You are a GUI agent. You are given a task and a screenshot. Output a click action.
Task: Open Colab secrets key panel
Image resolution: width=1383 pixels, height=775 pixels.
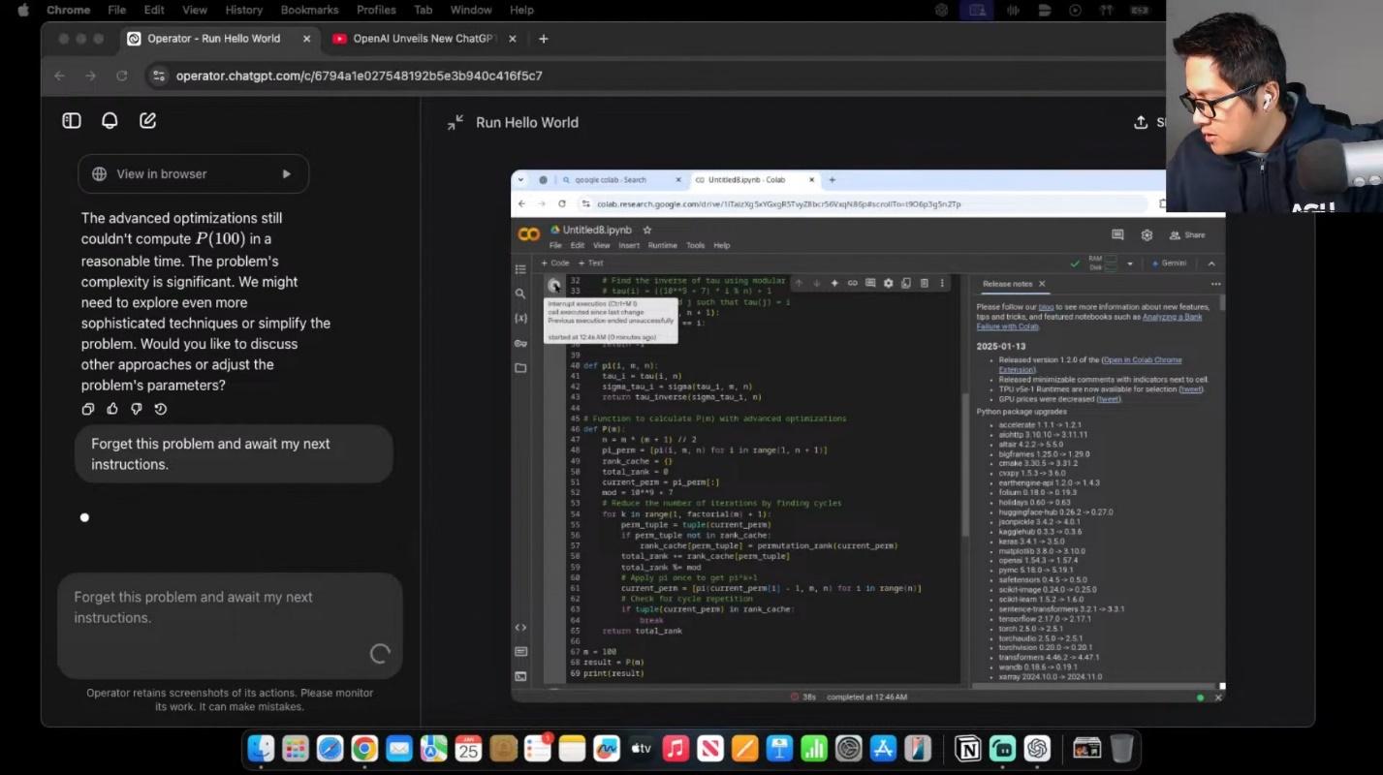(520, 343)
